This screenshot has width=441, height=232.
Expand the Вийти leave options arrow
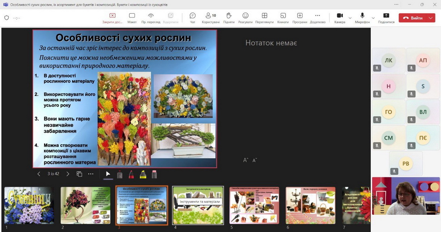click(431, 18)
